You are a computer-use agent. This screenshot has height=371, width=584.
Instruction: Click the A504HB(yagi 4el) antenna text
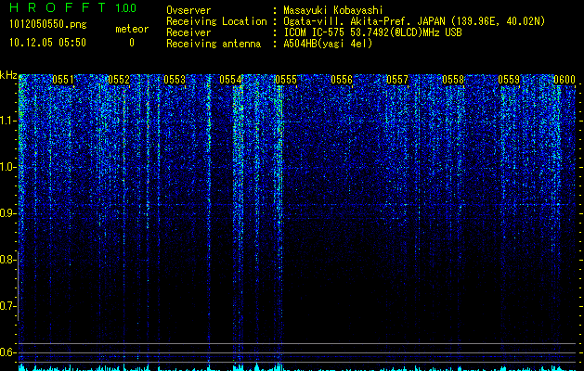(328, 44)
